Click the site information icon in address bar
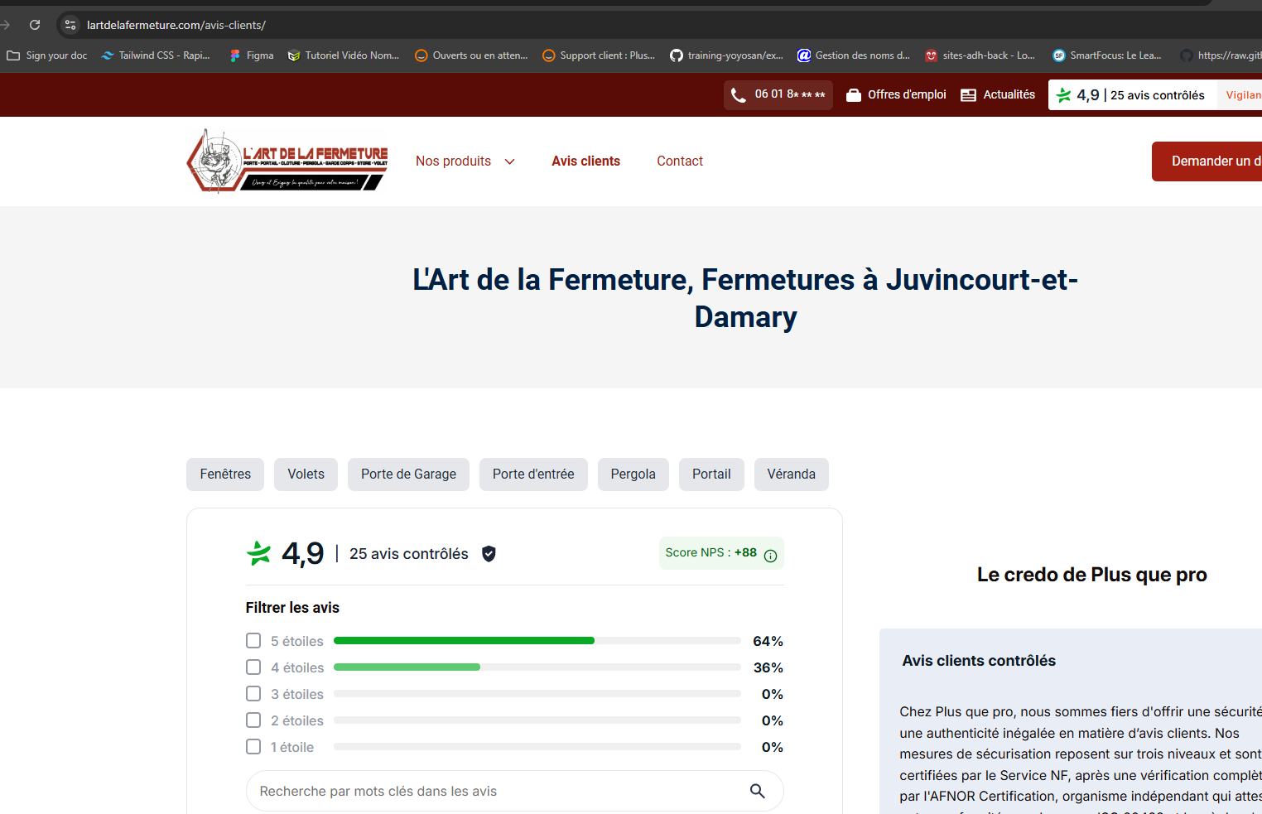The image size is (1262, 814). tap(70, 25)
